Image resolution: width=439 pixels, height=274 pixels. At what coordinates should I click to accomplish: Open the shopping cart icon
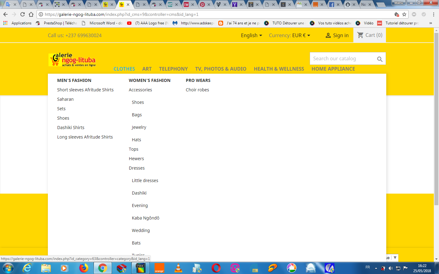pos(360,35)
